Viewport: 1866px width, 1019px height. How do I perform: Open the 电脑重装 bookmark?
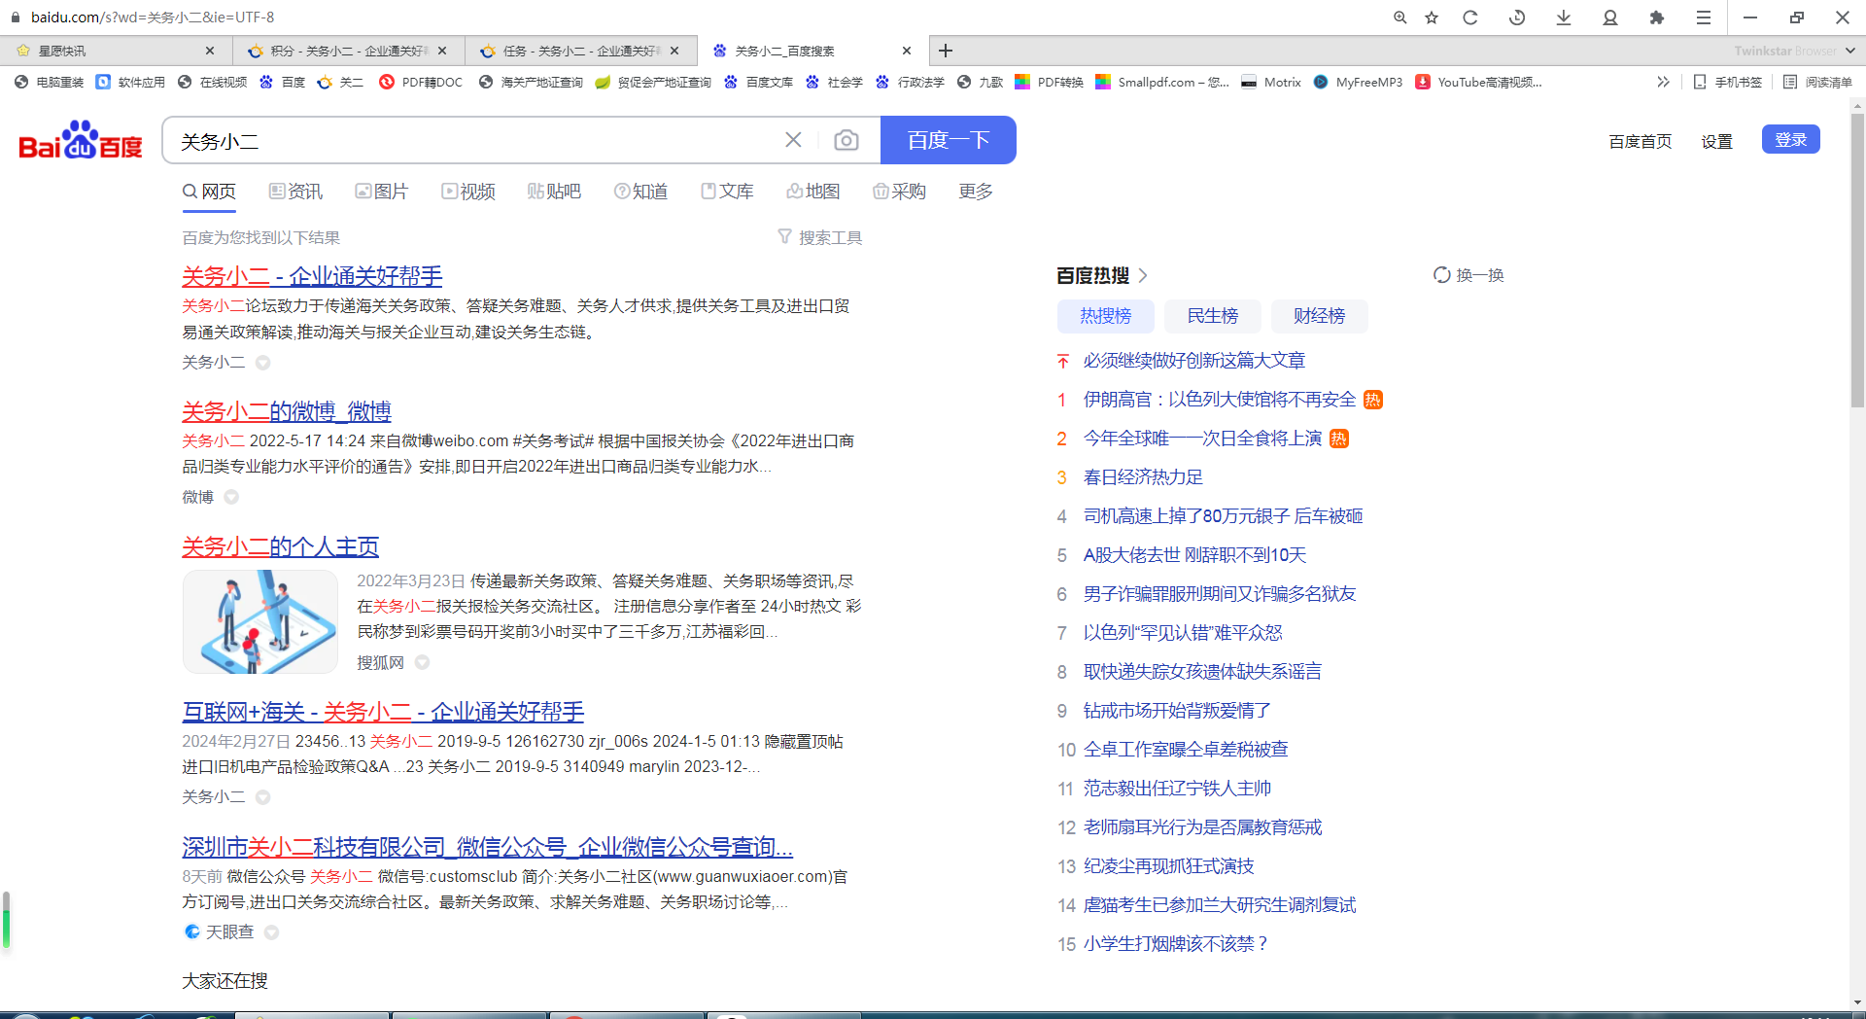(x=50, y=83)
